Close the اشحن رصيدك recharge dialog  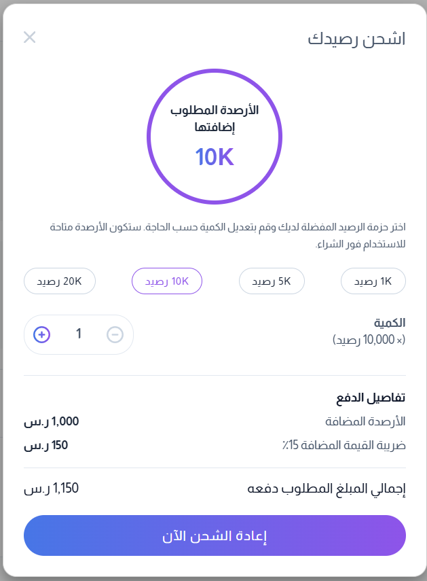30,37
